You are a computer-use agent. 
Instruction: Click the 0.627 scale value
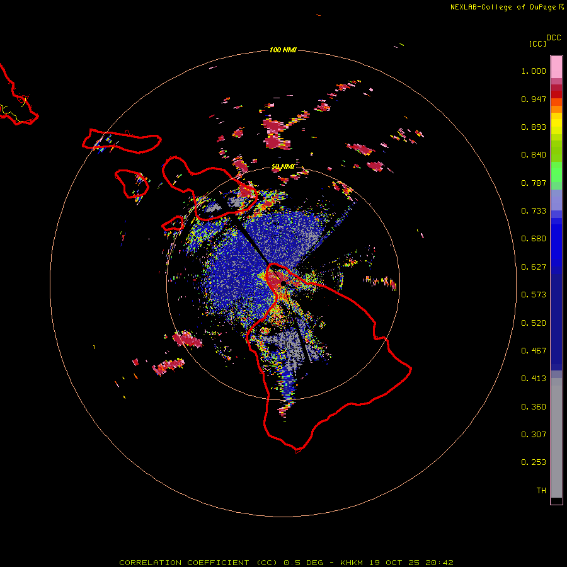534,267
